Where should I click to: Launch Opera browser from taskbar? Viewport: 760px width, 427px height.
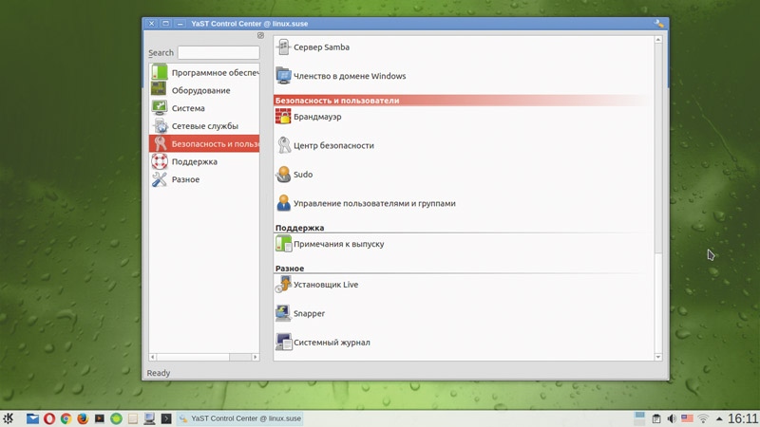(x=49, y=418)
